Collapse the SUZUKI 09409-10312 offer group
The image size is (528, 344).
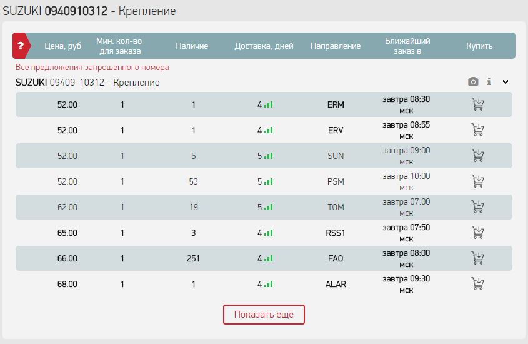(x=506, y=82)
